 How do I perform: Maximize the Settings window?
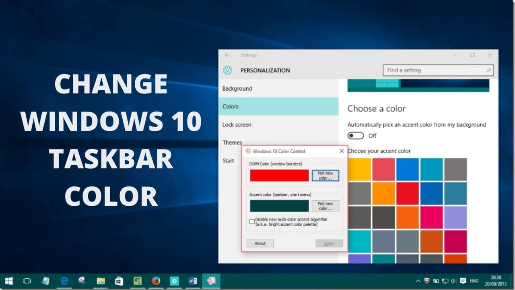click(x=472, y=55)
